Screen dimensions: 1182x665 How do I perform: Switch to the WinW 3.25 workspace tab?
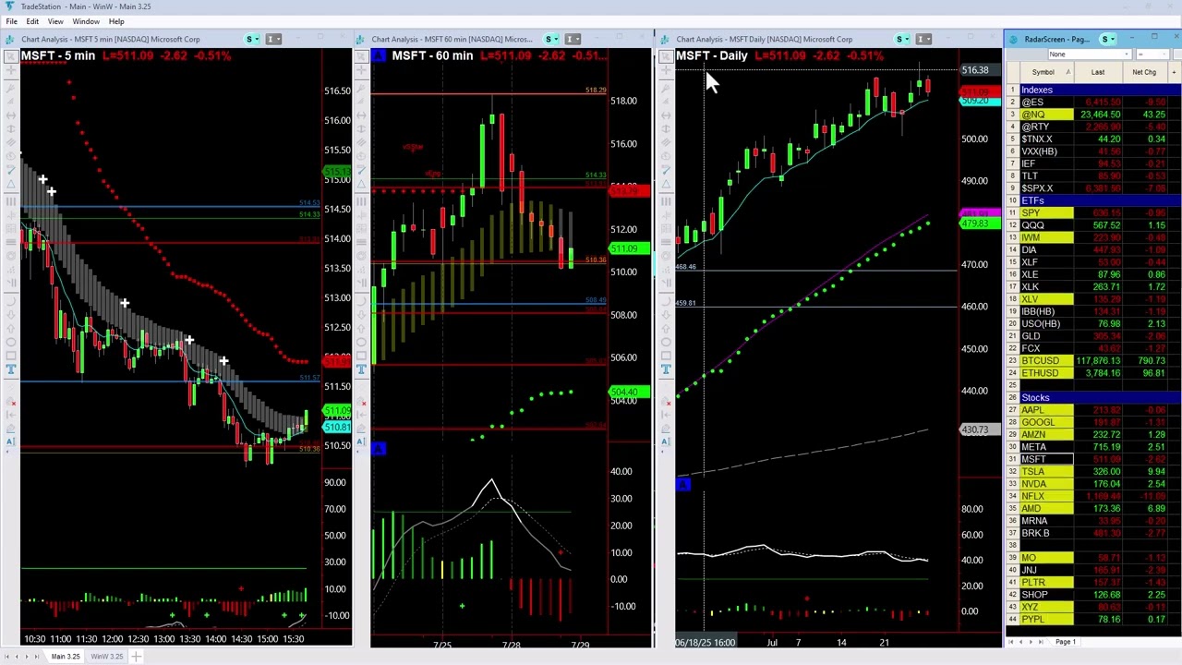(106, 656)
